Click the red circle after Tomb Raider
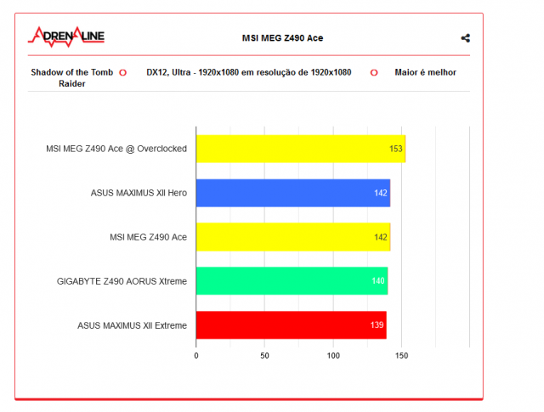This screenshot has height=412, width=544. point(122,73)
